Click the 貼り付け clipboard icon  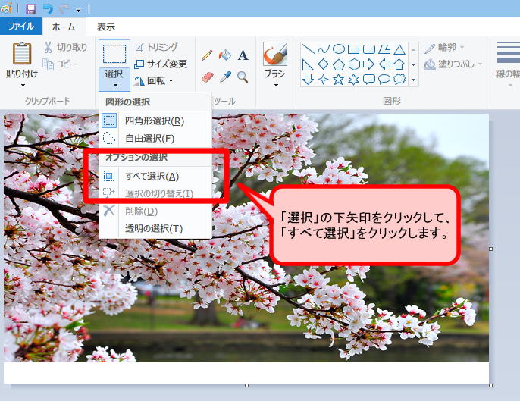(x=22, y=53)
